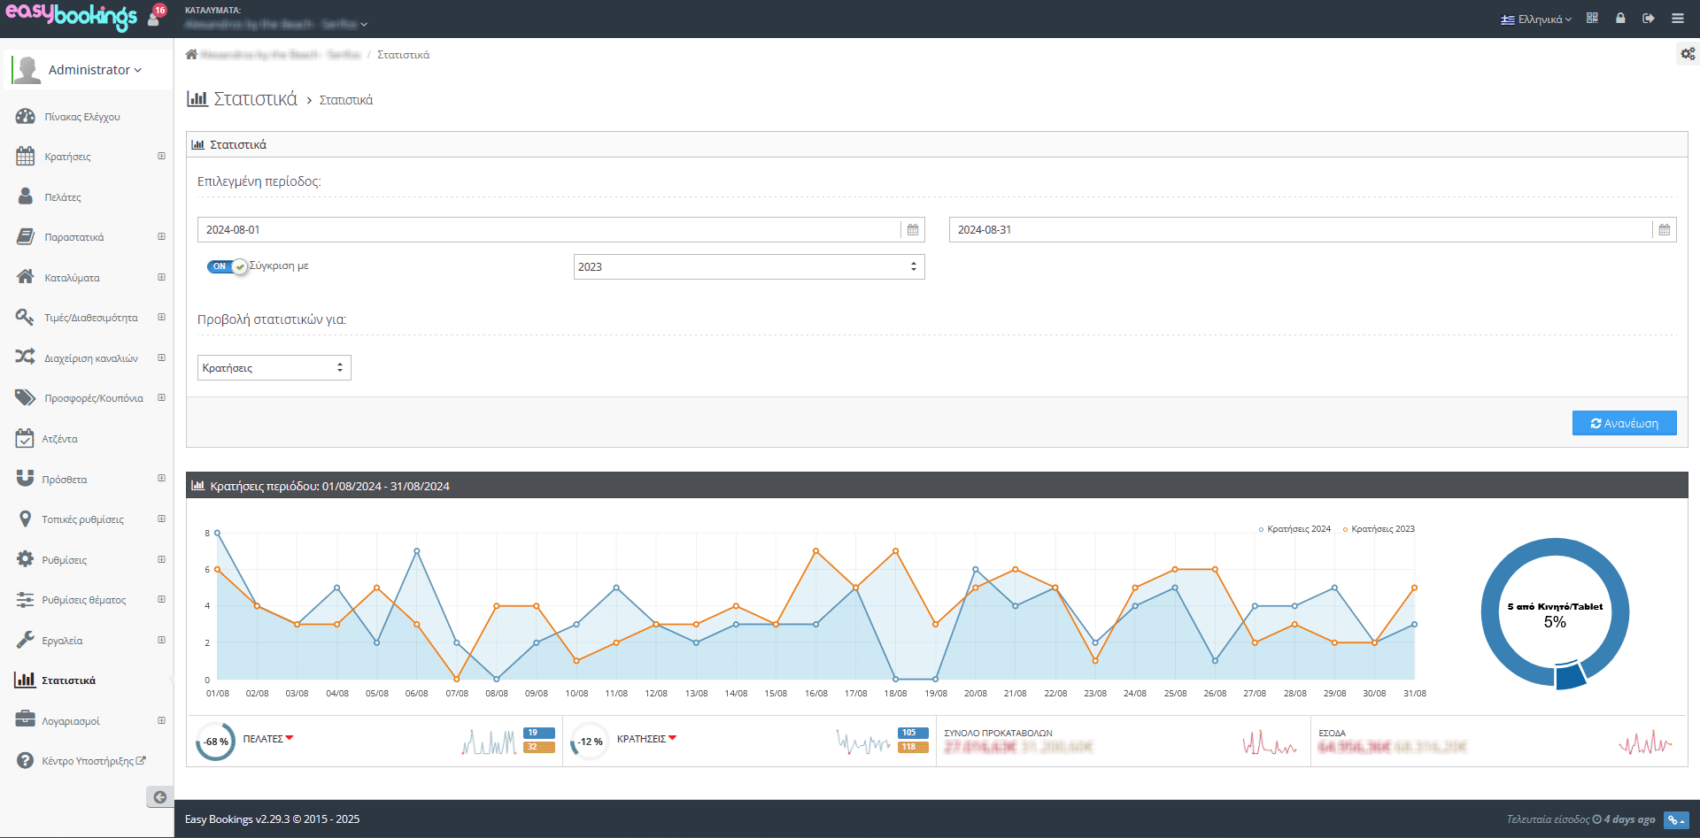The width and height of the screenshot is (1700, 838).
Task: Click the Πίνακας Ελέγχου dashboard icon
Action: click(25, 117)
